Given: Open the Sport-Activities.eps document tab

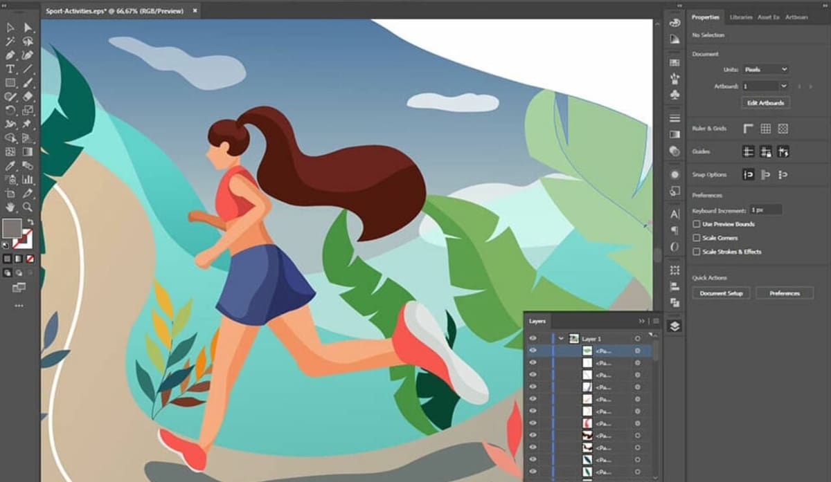Looking at the screenshot, I should (116, 12).
